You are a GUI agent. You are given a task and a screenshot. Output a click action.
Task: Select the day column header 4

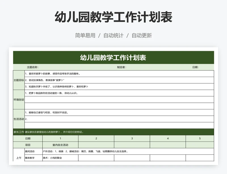pyautogui.click(x=168, y=139)
